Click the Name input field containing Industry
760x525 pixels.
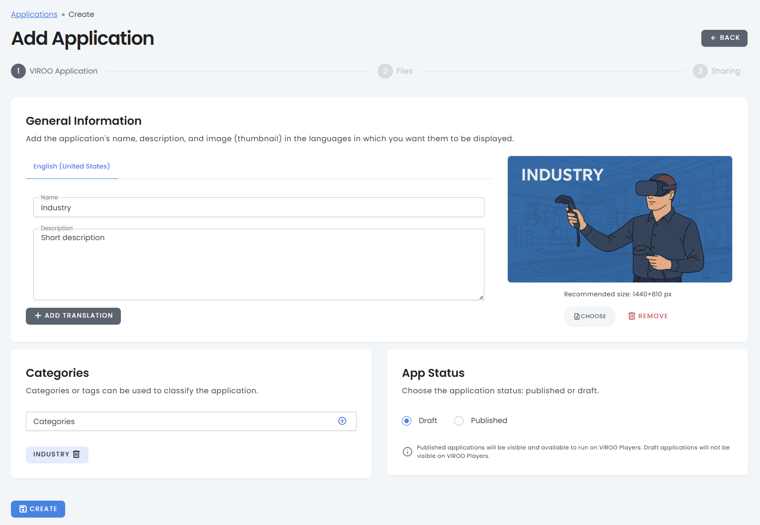pos(259,207)
